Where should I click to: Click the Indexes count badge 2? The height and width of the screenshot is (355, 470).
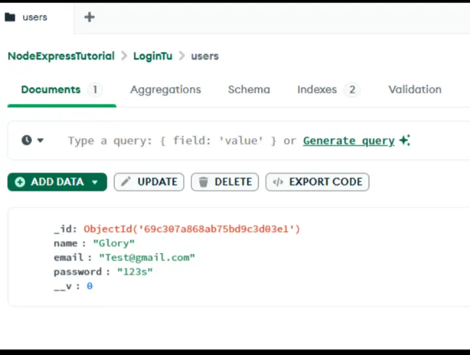[352, 89]
